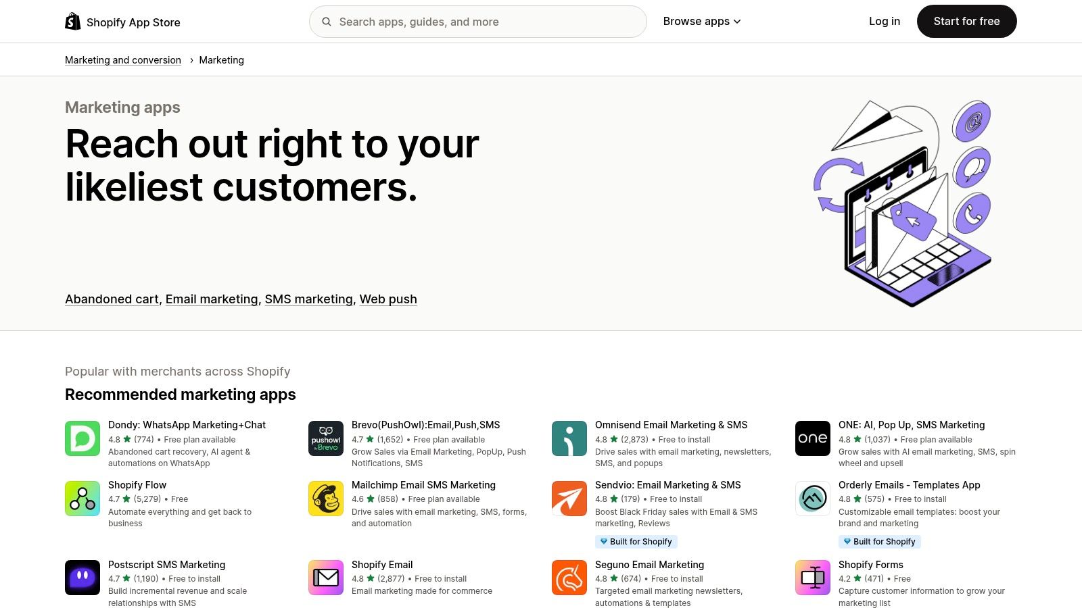Click the Seguno Email Marketing app icon
Image resolution: width=1082 pixels, height=608 pixels.
(569, 578)
